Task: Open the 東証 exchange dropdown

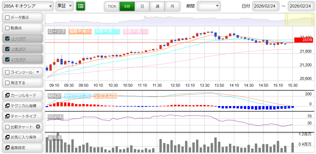Action: coord(65,6)
